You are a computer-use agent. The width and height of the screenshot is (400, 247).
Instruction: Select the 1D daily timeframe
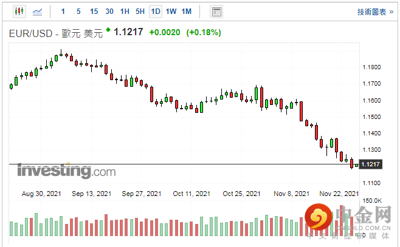pos(156,12)
